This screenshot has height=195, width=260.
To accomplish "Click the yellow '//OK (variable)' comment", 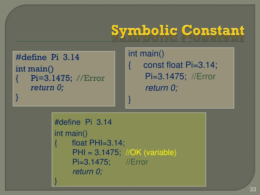I will (x=151, y=153).
